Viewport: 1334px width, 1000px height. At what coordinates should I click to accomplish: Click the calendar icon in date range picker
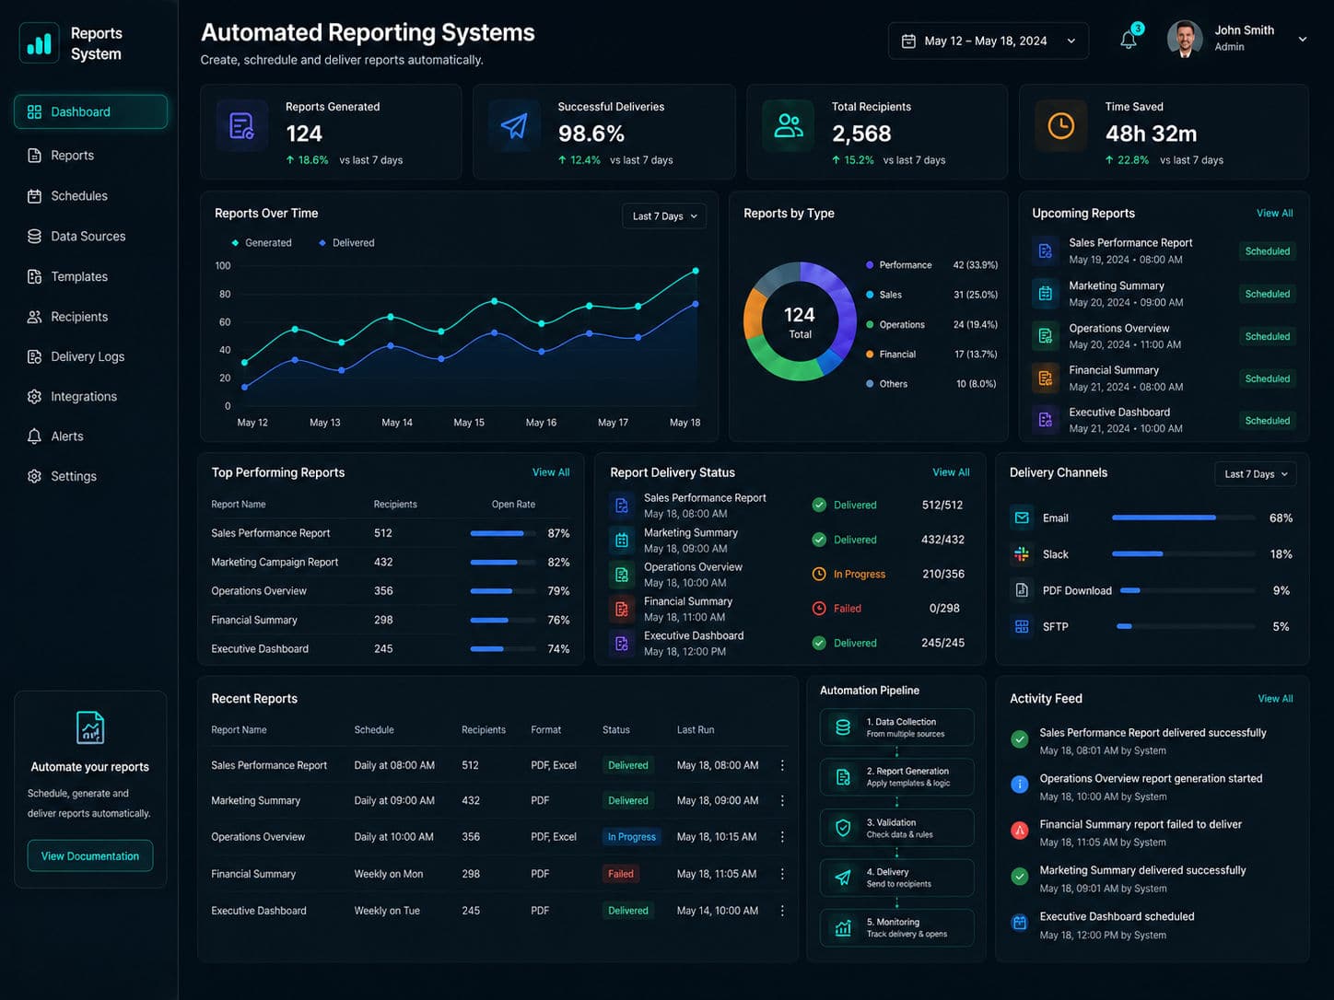pyautogui.click(x=908, y=41)
